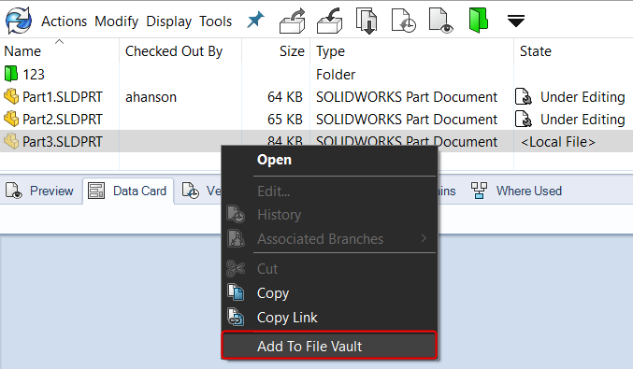
Task: Select Part1.SLDPRT file name
Action: 62,97
